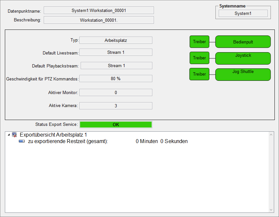279x217 pixels.
Task: Click the green OK export service status
Action: click(116, 125)
